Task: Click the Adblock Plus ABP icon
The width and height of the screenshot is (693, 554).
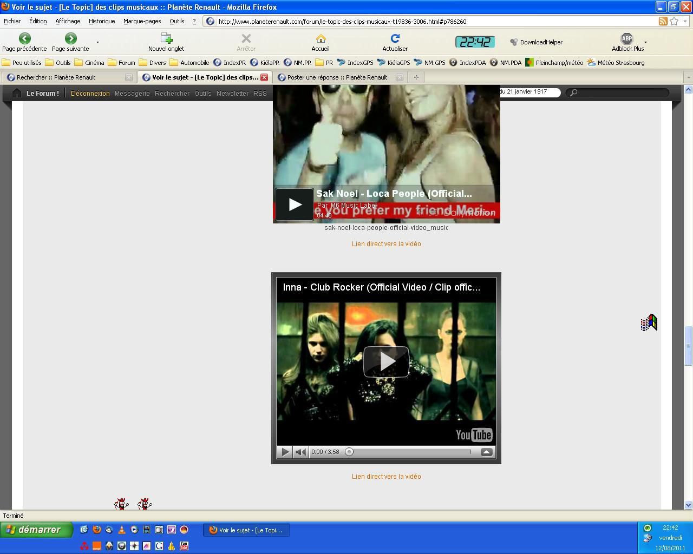Action: [x=626, y=38]
